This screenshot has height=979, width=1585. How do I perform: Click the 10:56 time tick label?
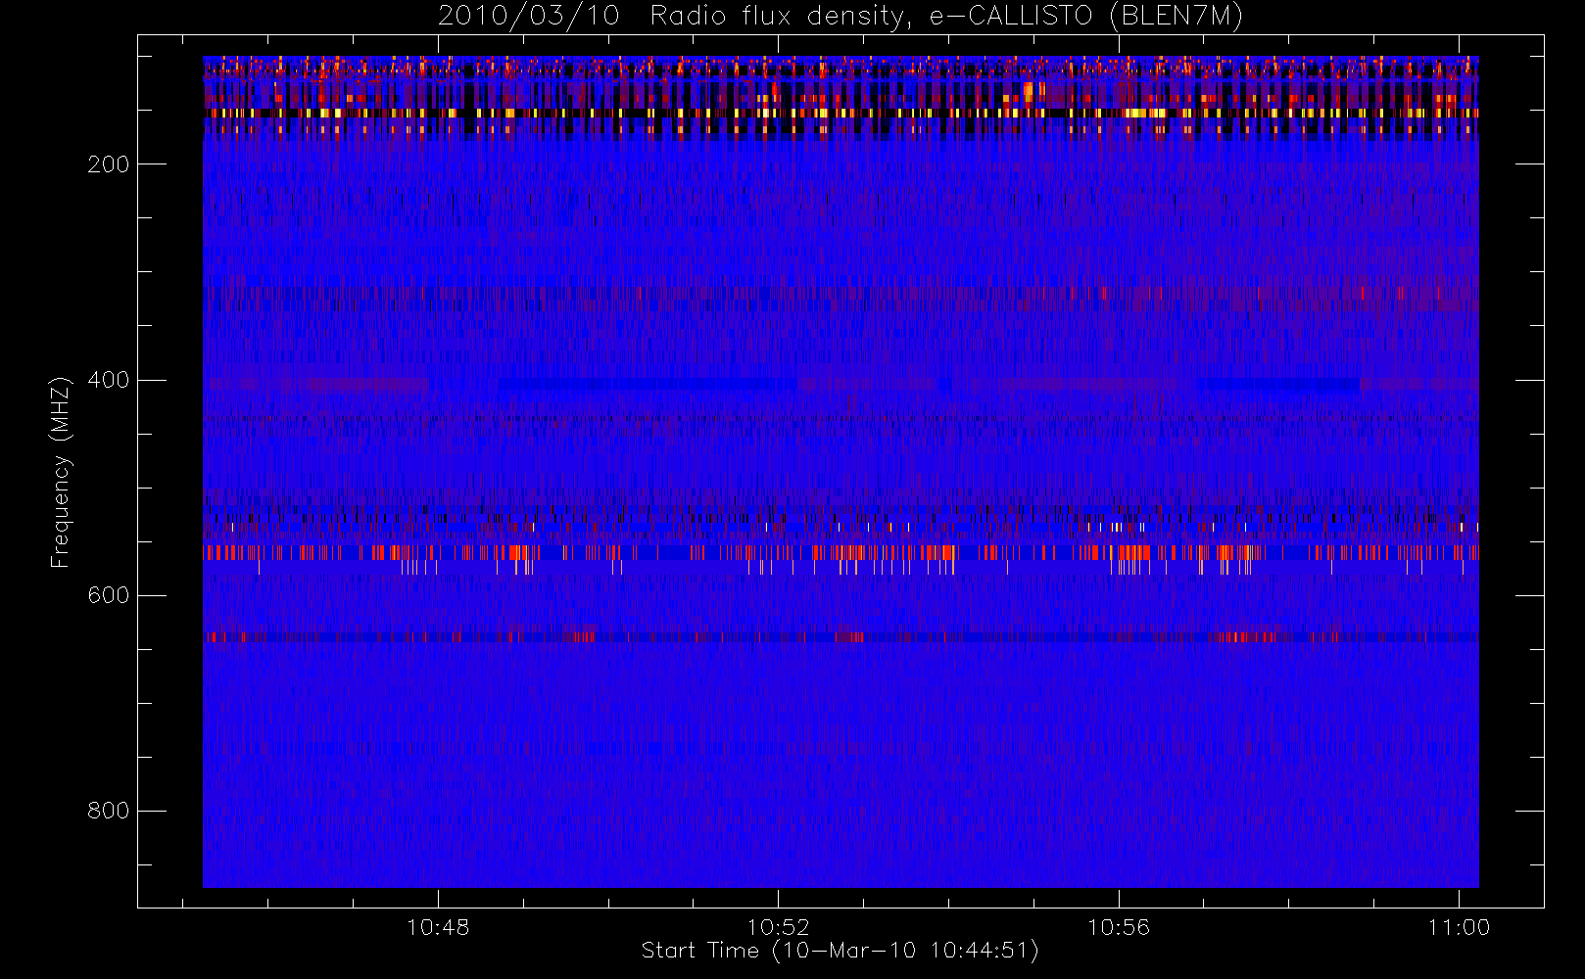click(1119, 927)
